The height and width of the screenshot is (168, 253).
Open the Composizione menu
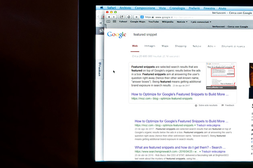145,8
